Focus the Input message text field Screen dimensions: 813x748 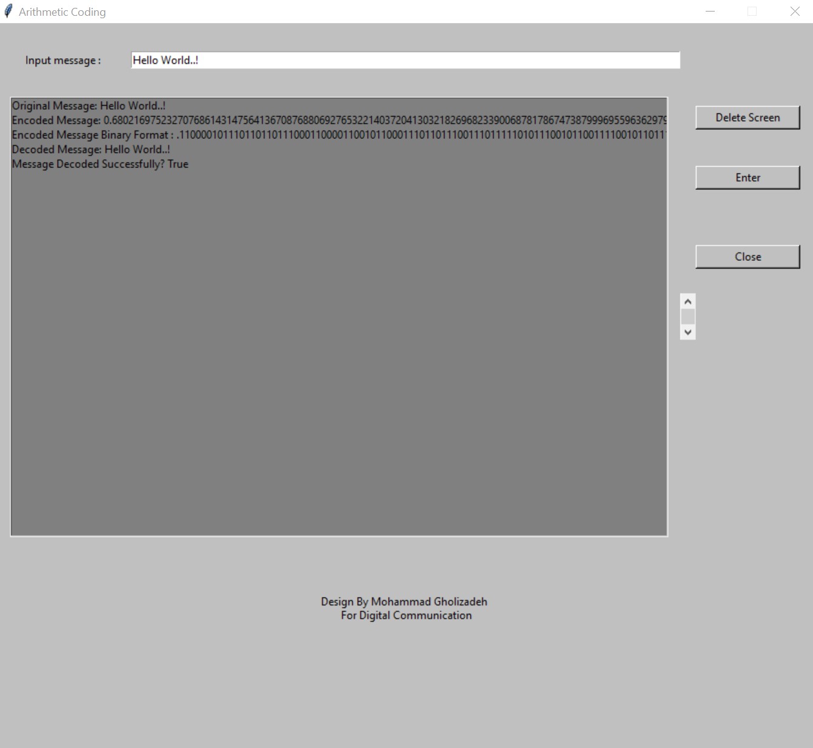405,60
